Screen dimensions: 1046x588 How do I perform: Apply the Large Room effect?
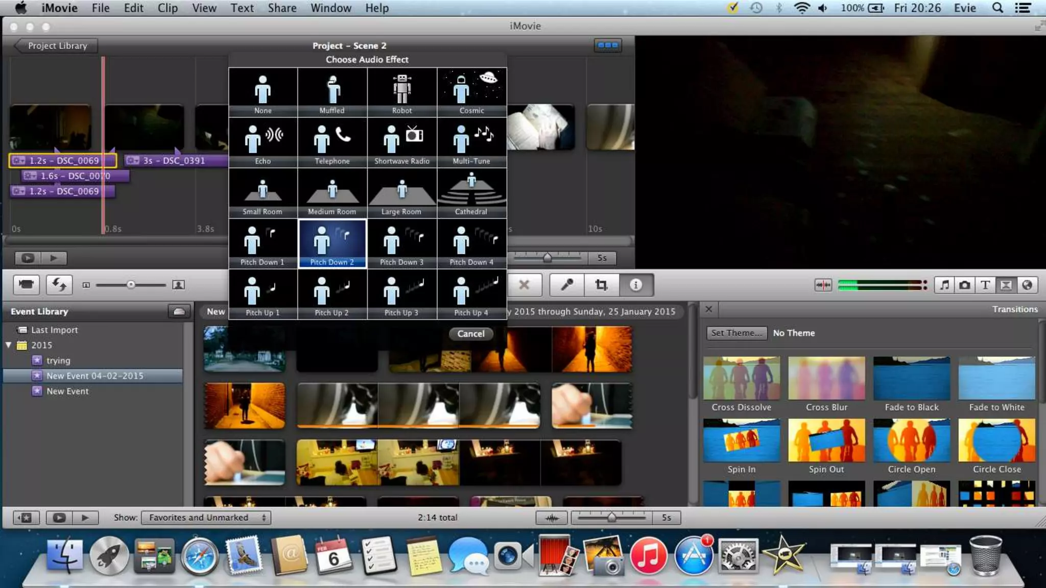point(402,193)
